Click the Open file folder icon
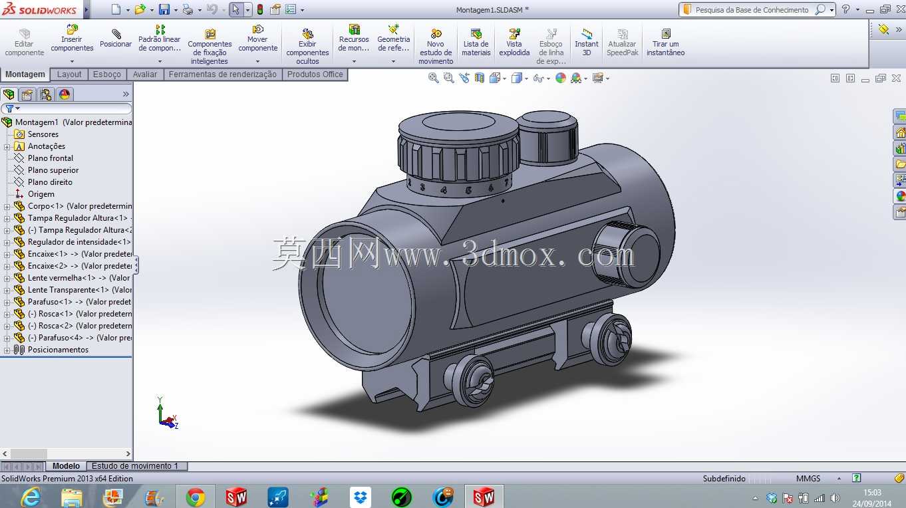 [x=140, y=9]
